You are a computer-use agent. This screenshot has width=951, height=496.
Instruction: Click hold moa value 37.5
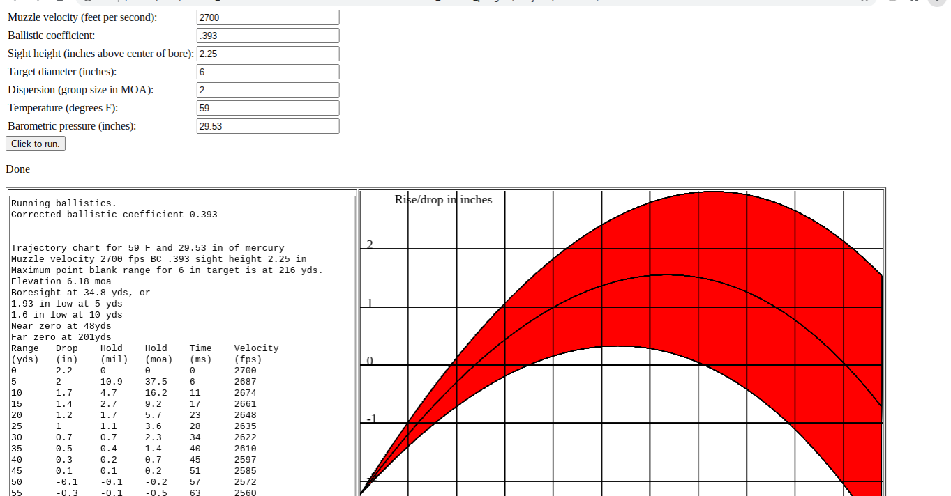pyautogui.click(x=156, y=382)
